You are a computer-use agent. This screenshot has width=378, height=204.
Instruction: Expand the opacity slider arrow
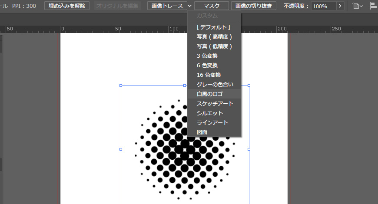[x=340, y=6]
